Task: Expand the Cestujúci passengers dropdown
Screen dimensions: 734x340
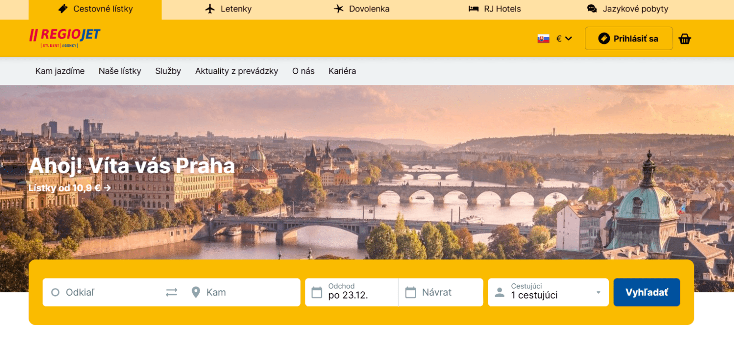Action: coord(598,292)
